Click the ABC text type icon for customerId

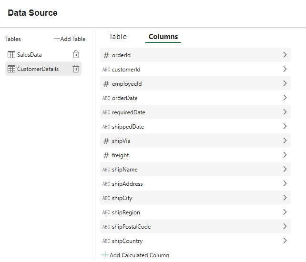tap(106, 70)
